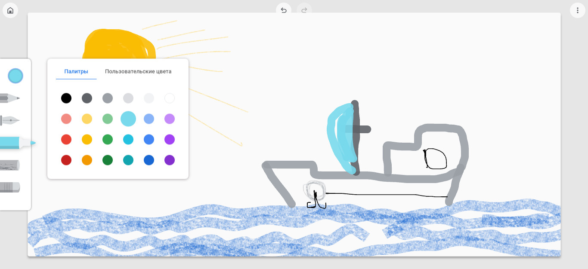Image resolution: width=588 pixels, height=269 pixels.
Task: Select the Pencil tool
Action: coord(10,98)
